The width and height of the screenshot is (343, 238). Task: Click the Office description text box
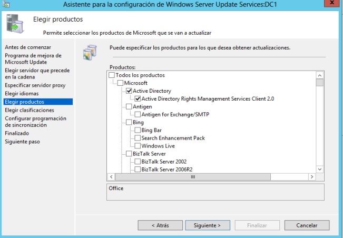(x=215, y=192)
